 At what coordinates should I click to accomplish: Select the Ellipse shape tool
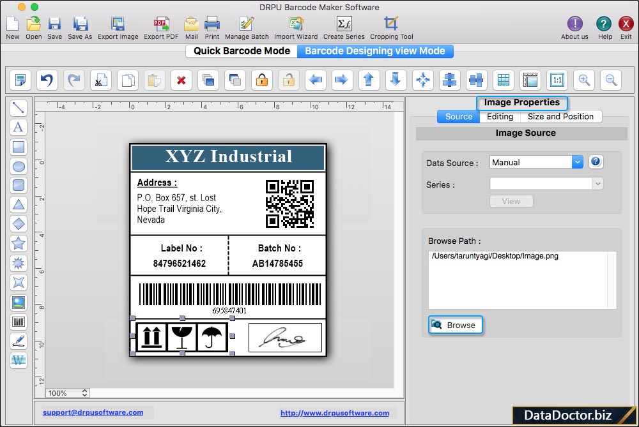pyautogui.click(x=19, y=166)
